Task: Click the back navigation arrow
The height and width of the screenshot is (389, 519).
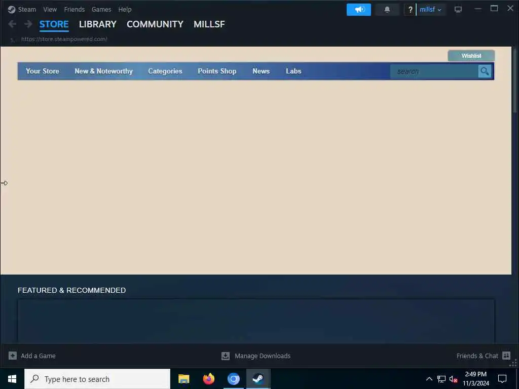Action: pos(12,24)
